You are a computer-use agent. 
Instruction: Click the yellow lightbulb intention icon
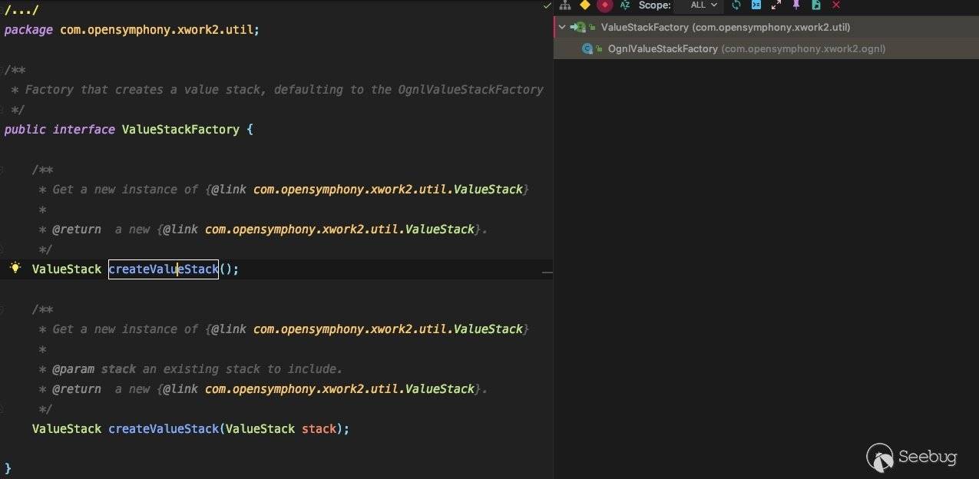tap(15, 268)
